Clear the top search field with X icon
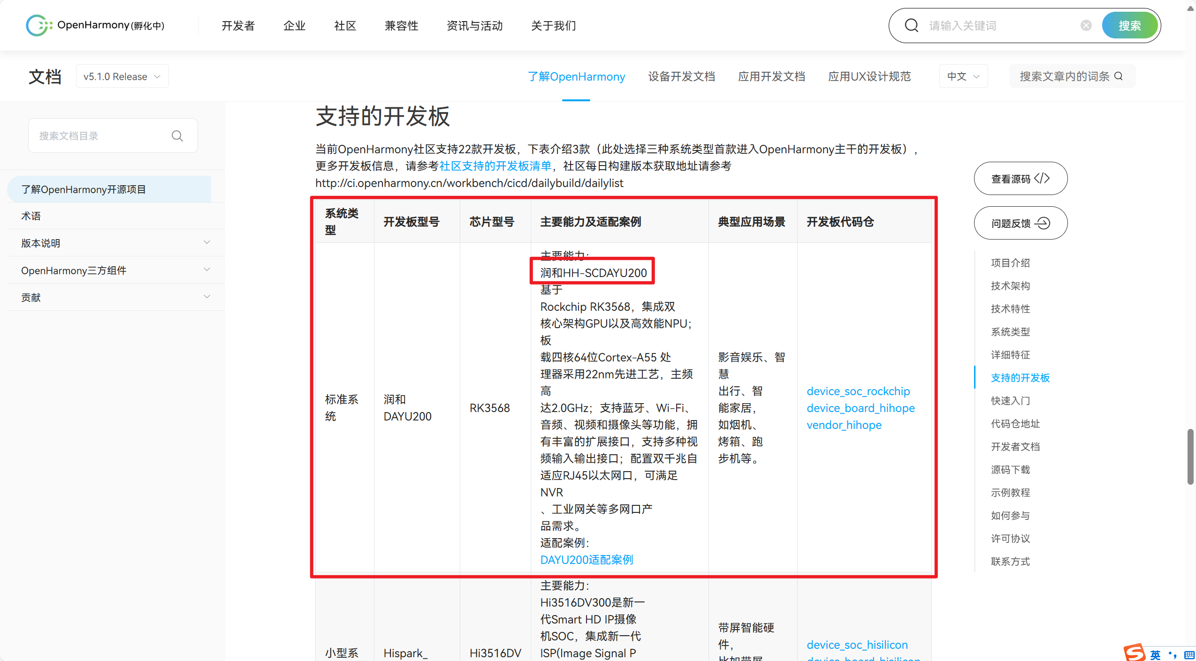 (x=1086, y=25)
